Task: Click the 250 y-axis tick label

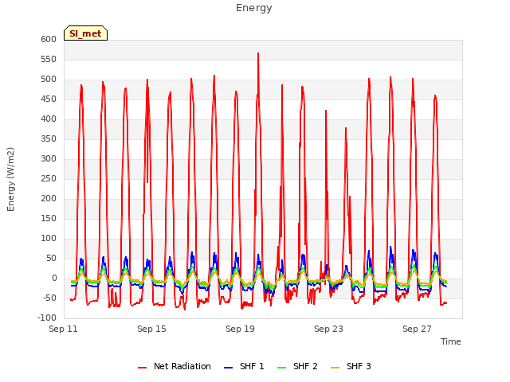Action: pyautogui.click(x=49, y=179)
